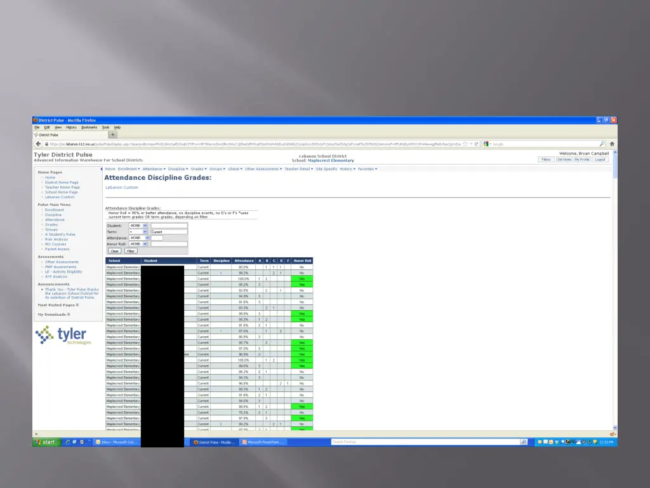Click the Term filter field containing Current
Image resolution: width=650 pixels, height=488 pixels.
pyautogui.click(x=169, y=232)
